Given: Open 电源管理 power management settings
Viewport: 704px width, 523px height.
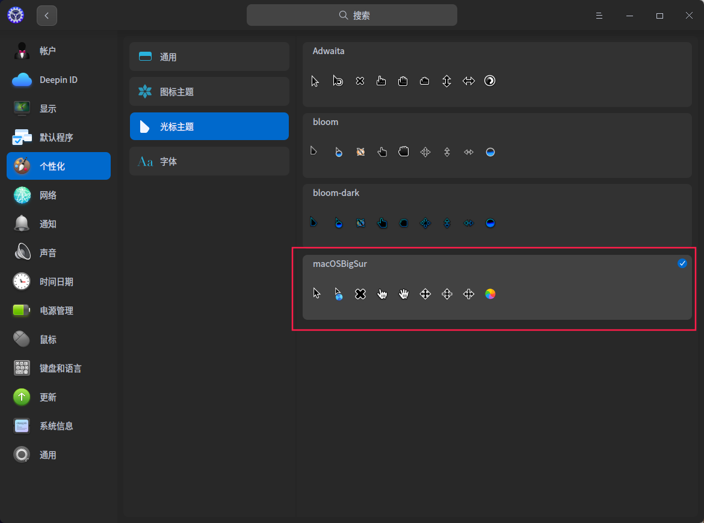Looking at the screenshot, I should coord(22,310).
